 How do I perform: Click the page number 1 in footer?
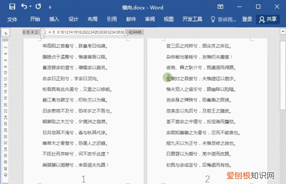(x=84, y=179)
